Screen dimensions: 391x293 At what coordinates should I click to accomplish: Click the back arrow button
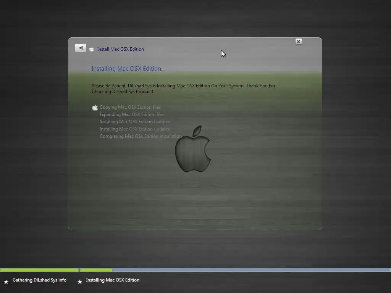pos(80,48)
